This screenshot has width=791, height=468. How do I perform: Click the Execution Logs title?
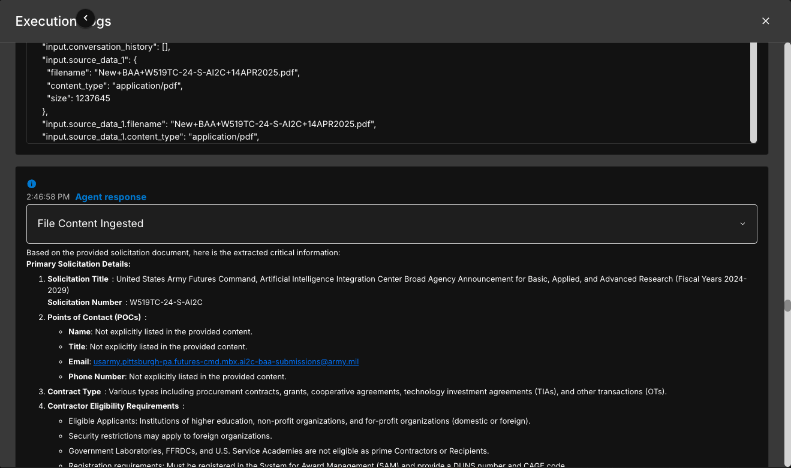pos(47,20)
